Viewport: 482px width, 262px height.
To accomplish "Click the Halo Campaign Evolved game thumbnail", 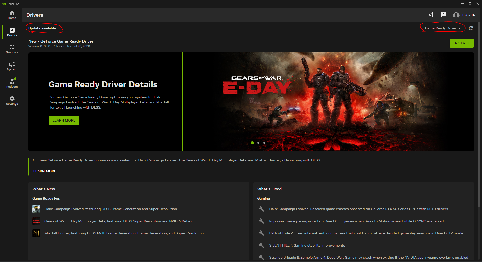I will click(36, 209).
